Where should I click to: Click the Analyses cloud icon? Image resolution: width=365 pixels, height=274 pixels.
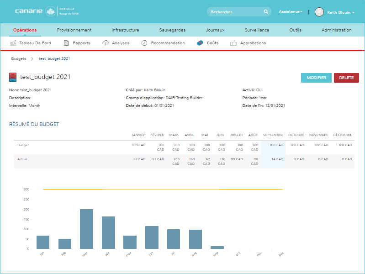tap(106, 43)
